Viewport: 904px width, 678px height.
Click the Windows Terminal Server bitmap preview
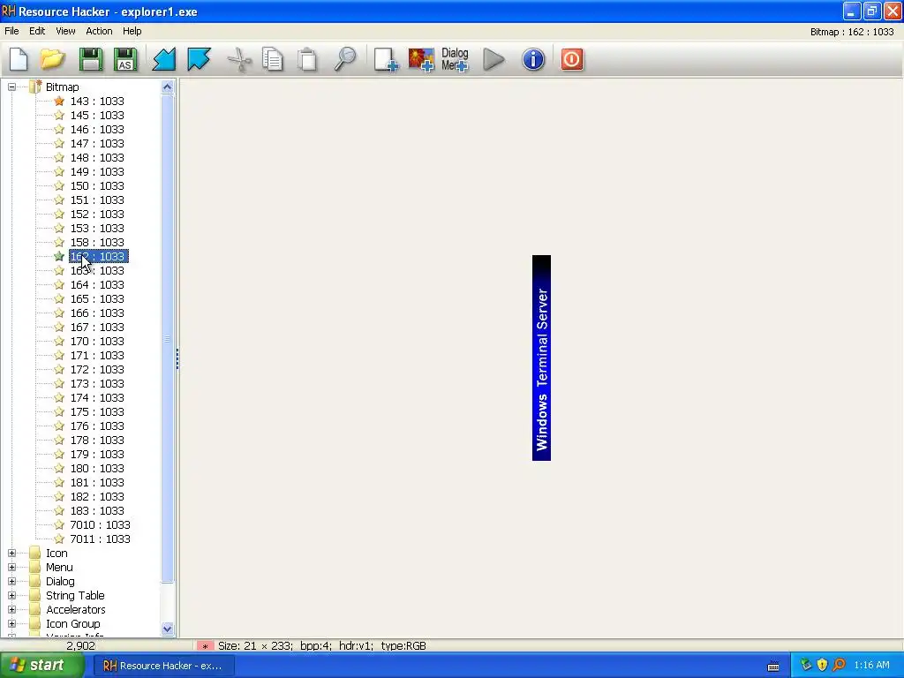(x=541, y=358)
